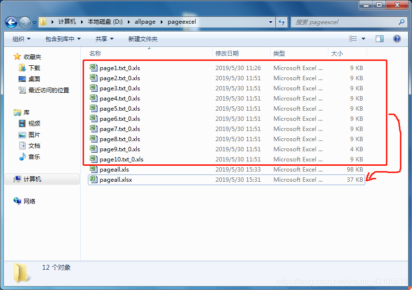Viewport: 412px width, 290px height.
Task: Open the view options dropdown arrow
Action: coord(363,39)
